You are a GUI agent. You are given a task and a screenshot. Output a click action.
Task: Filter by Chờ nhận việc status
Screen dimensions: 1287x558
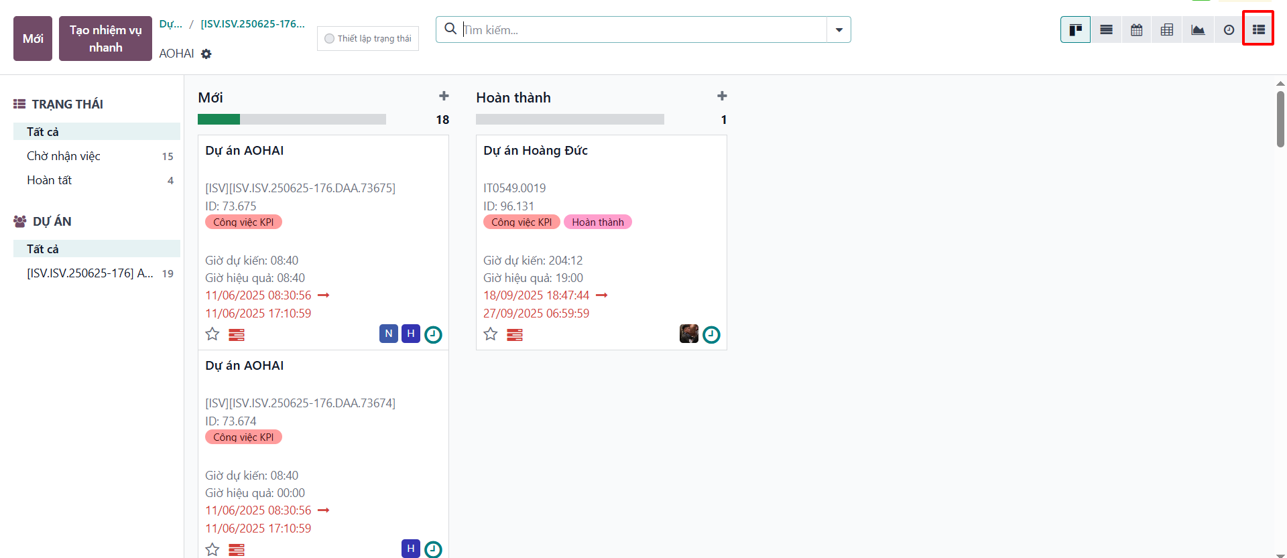(x=97, y=156)
